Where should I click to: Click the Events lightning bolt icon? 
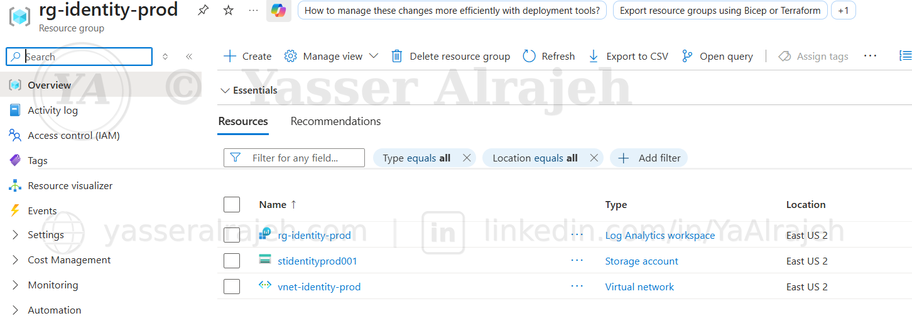(x=15, y=210)
